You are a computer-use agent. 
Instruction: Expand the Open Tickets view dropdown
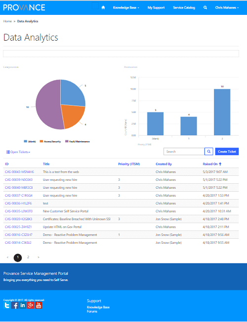[x=18, y=152]
